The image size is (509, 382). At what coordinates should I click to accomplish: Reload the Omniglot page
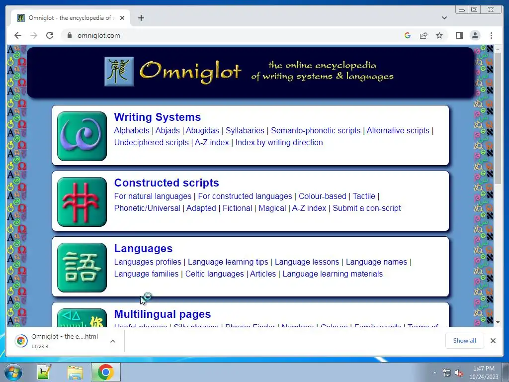click(50, 35)
